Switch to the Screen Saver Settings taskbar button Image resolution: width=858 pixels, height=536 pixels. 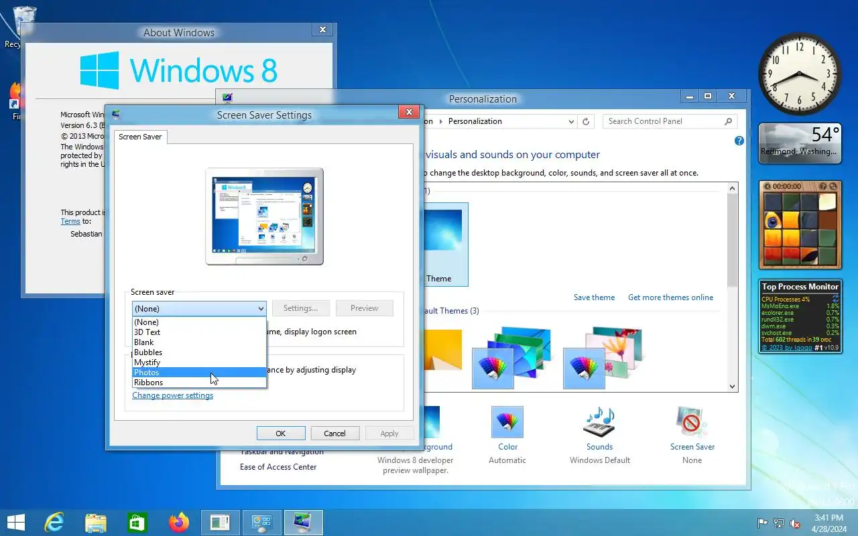point(304,523)
